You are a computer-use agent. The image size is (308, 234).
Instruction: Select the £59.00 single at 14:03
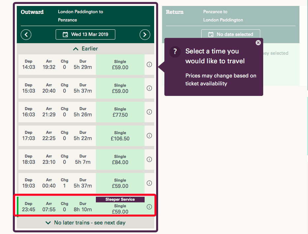point(120,65)
